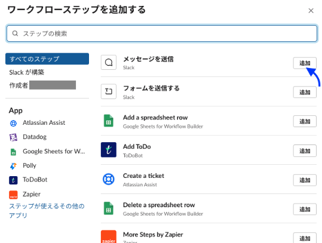322x243 pixels.
Task: Close the add workflow step dialog
Action: [x=311, y=11]
